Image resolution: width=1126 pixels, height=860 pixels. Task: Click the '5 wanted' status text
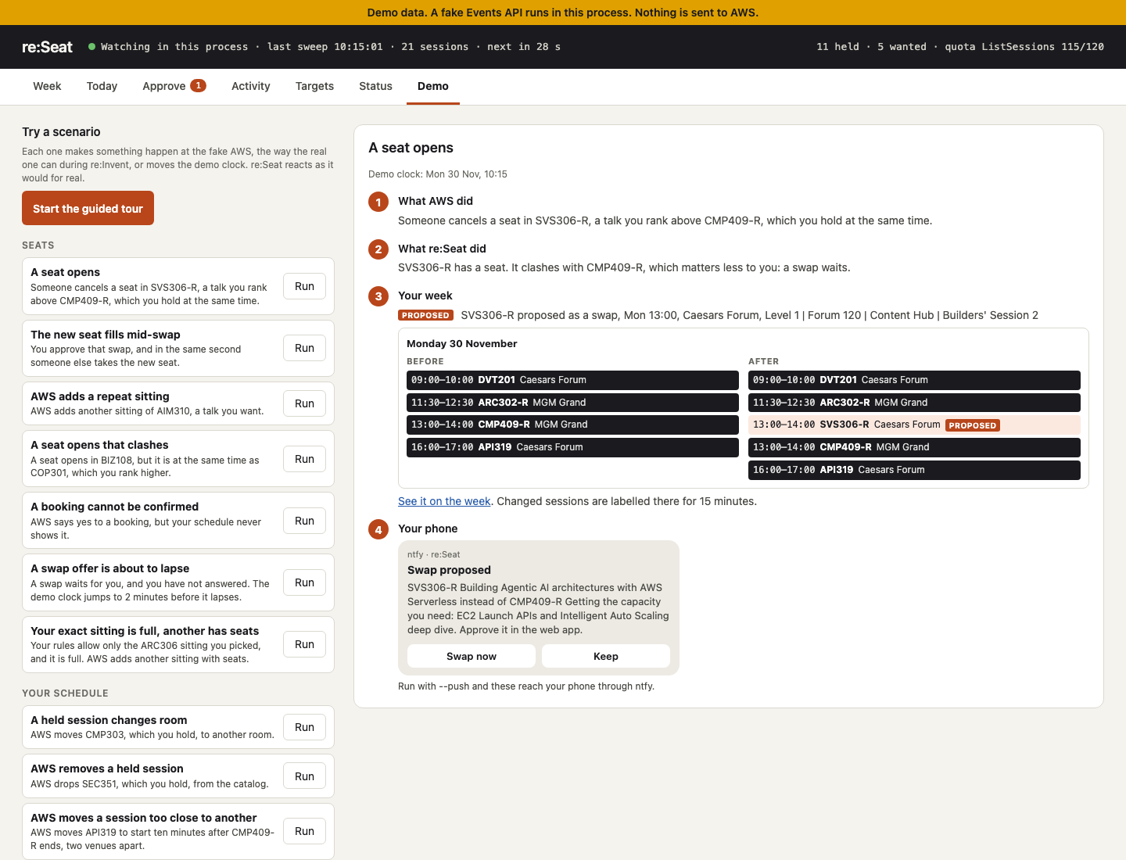pyautogui.click(x=902, y=47)
